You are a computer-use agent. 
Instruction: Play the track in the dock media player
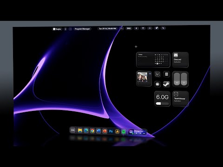140,133
